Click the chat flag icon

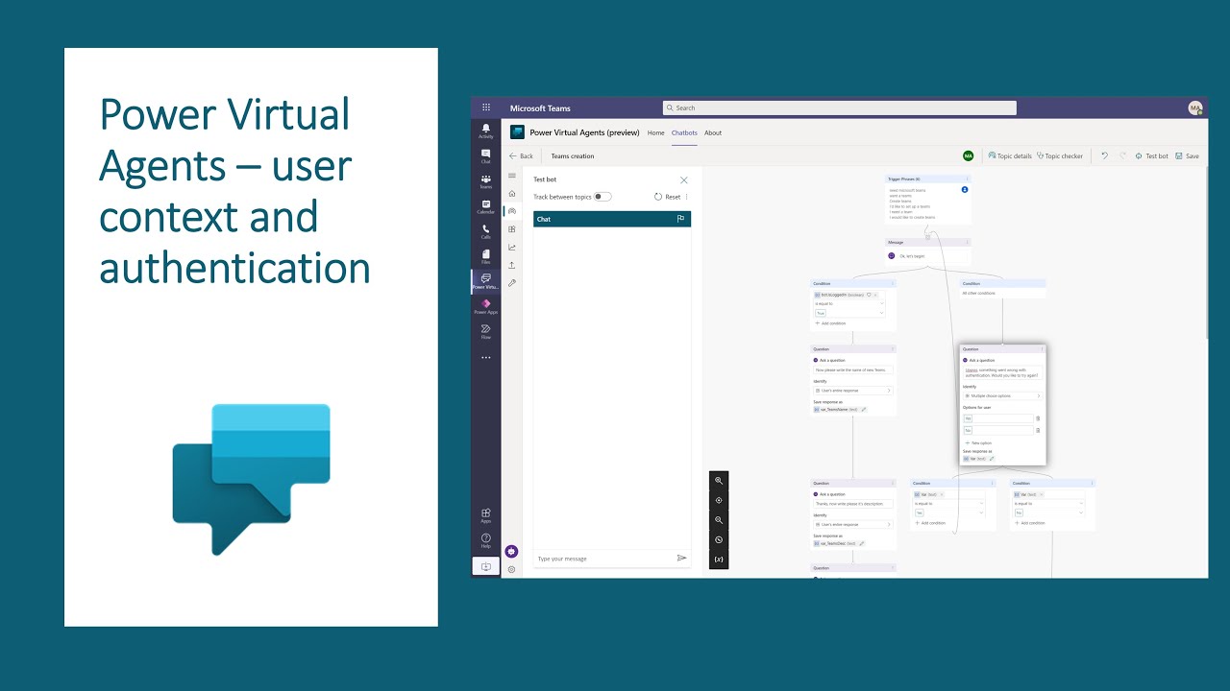coord(680,219)
